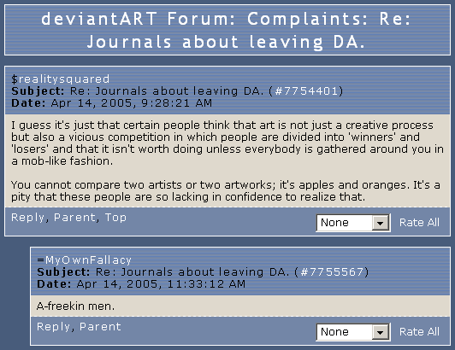Select message number #7754401 in subject
455x350 pixels.
(306, 91)
